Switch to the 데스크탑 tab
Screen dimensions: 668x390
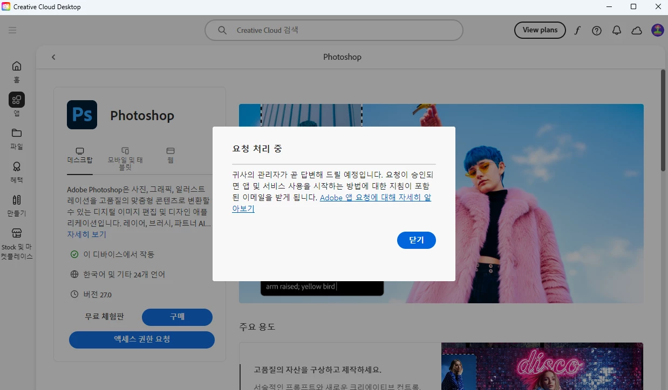(x=80, y=156)
